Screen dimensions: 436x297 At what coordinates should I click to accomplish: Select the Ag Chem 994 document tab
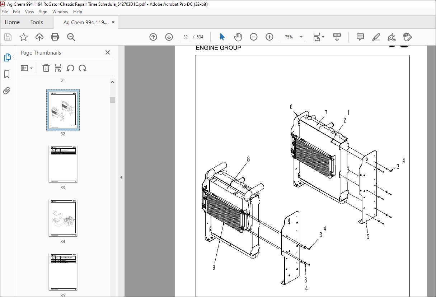[85, 22]
